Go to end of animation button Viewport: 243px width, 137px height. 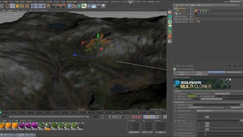(x=128, y=117)
